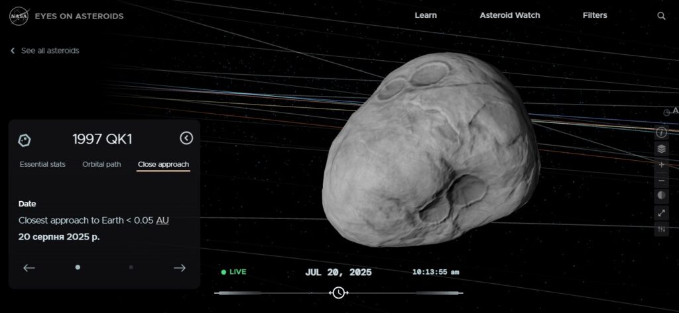
Task: Click the asteroid hexagon icon beside 1997 QK1
Action: [25, 140]
